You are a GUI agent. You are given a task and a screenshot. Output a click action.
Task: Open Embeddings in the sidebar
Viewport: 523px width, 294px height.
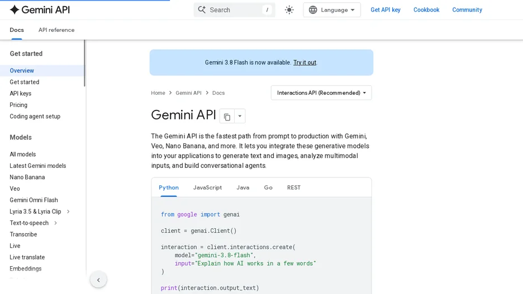point(26,269)
